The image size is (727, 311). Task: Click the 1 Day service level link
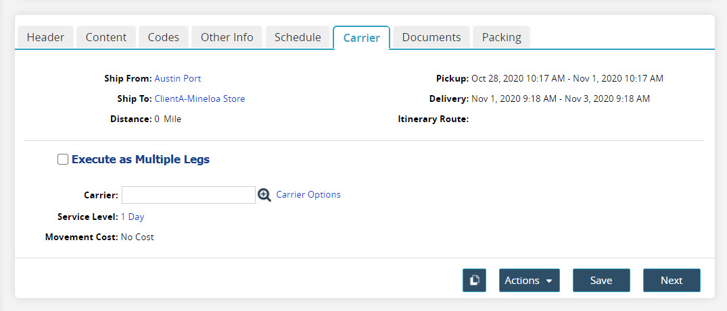[x=133, y=217]
